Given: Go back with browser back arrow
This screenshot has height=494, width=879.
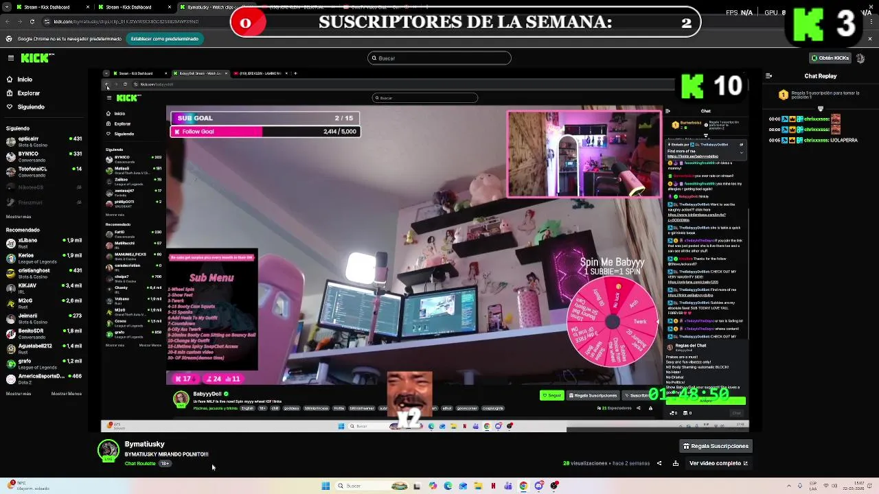Looking at the screenshot, I should [8, 21].
